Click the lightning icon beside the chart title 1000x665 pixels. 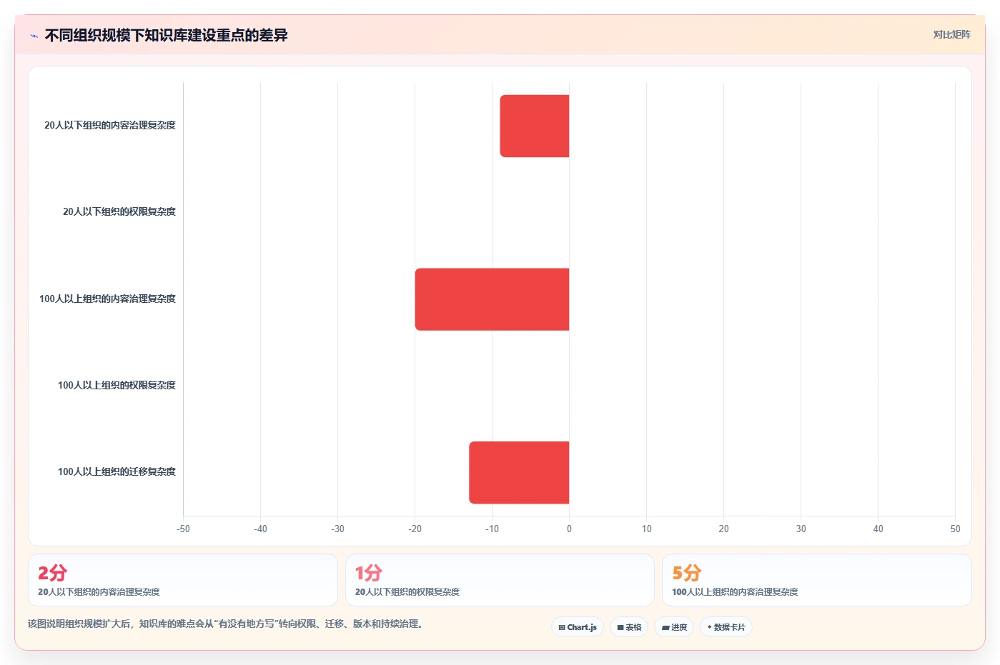(34, 36)
